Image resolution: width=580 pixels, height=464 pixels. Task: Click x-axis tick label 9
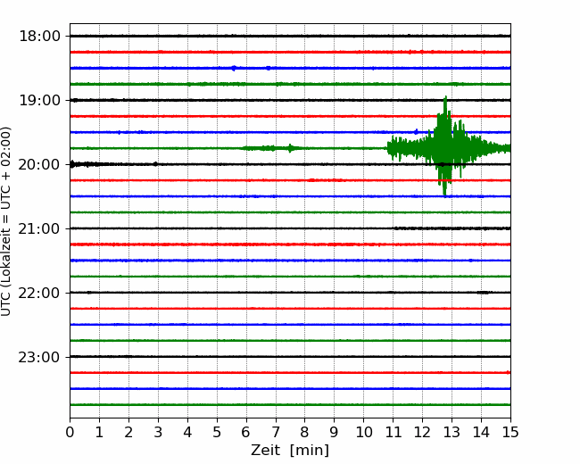[335, 432]
